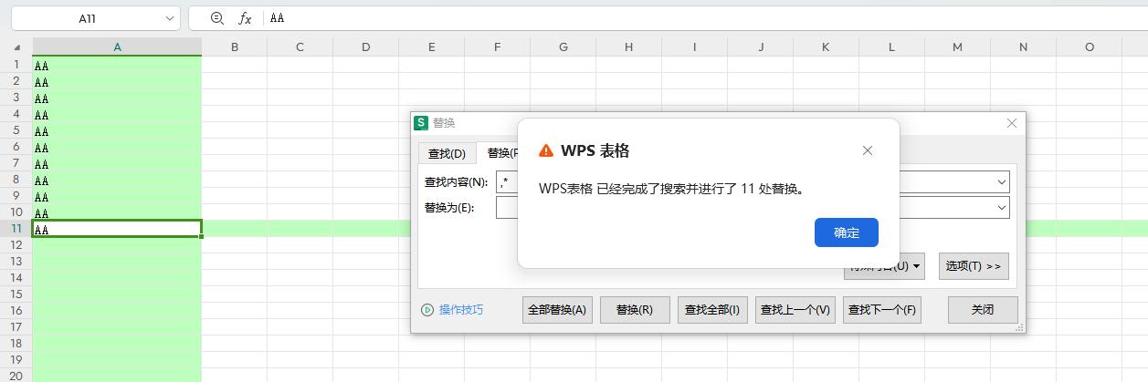
Task: Click cell A7 containing AA
Action: click(x=117, y=163)
